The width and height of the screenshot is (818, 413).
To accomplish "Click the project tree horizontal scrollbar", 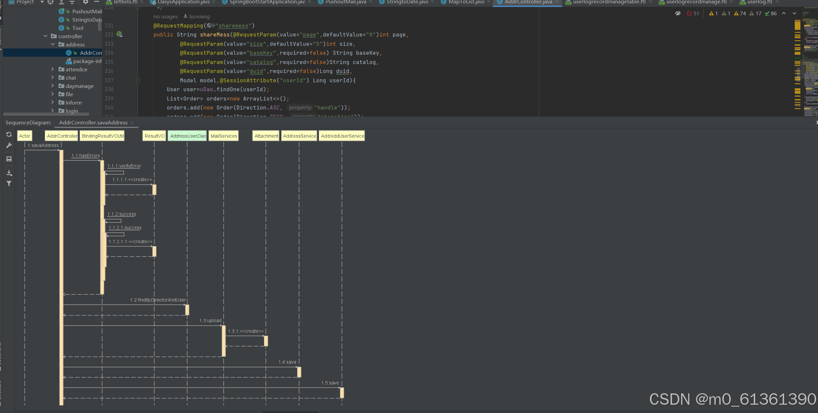I will (x=46, y=114).
